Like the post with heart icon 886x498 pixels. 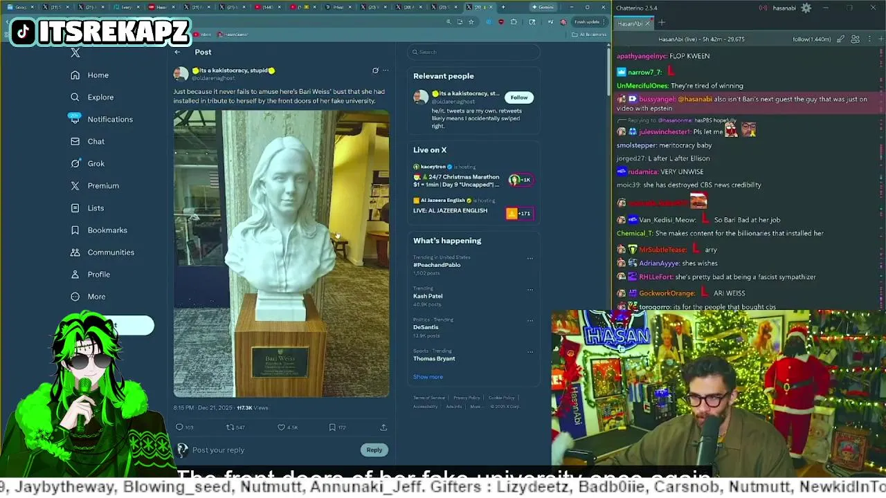click(281, 427)
